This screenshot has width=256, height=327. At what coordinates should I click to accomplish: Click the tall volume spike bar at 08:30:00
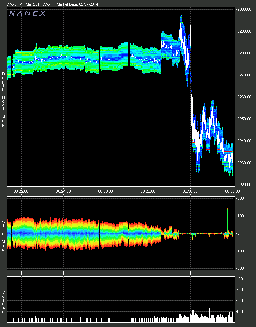point(191,300)
